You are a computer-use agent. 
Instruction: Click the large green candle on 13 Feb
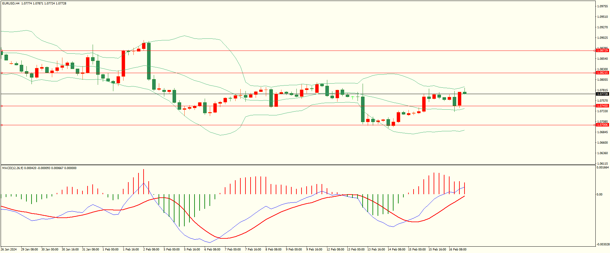[x=363, y=109]
